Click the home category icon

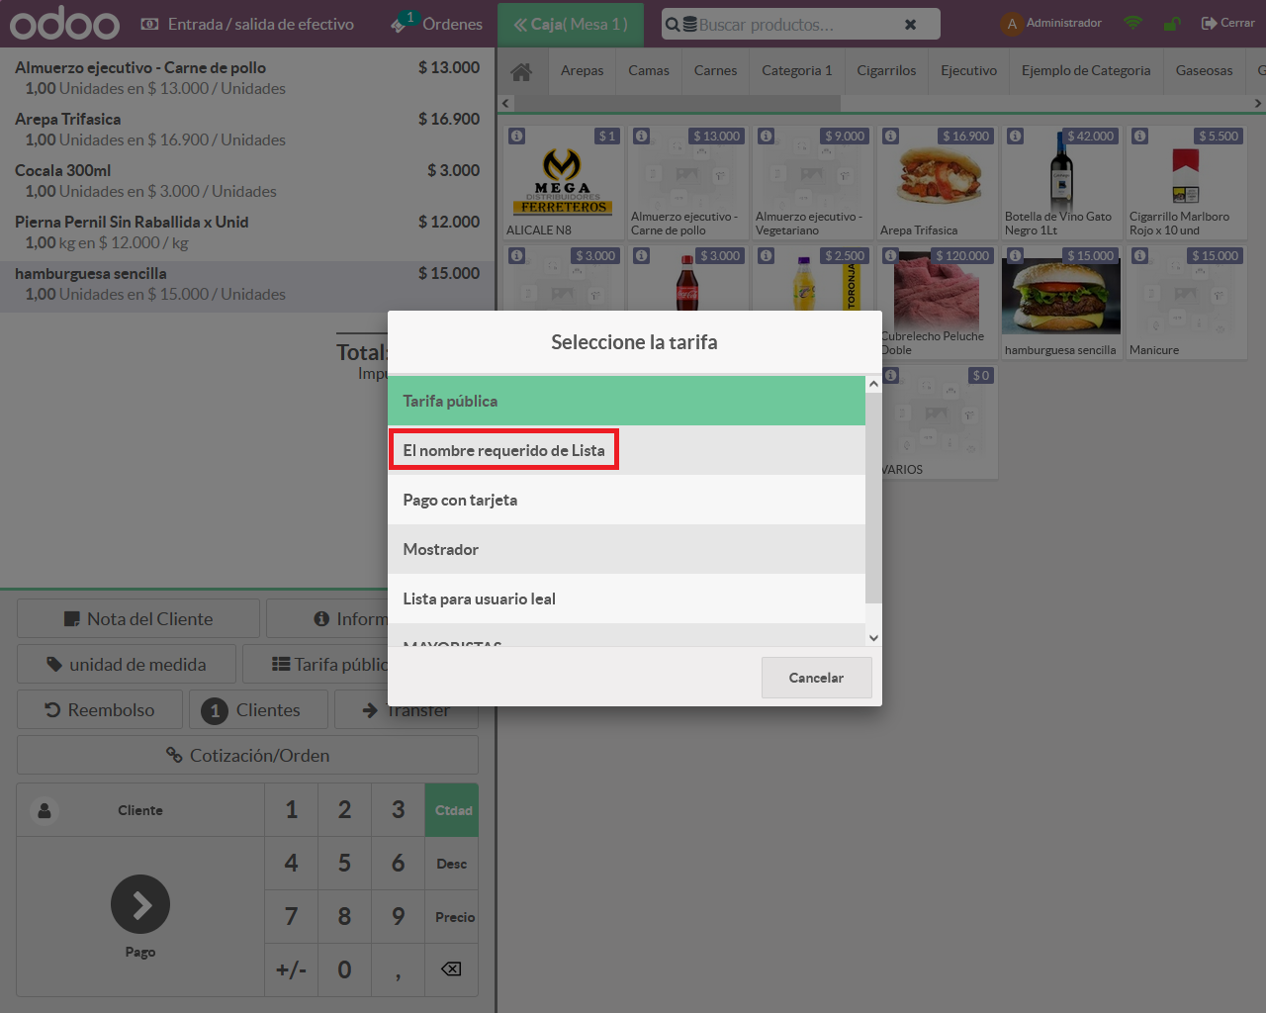pos(521,71)
